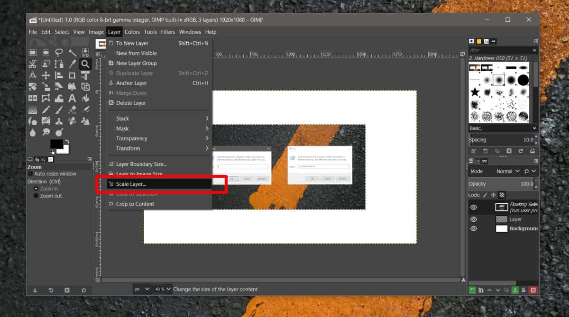Hide the Floating Selection layer eye
The height and width of the screenshot is (317, 569).
(x=473, y=207)
